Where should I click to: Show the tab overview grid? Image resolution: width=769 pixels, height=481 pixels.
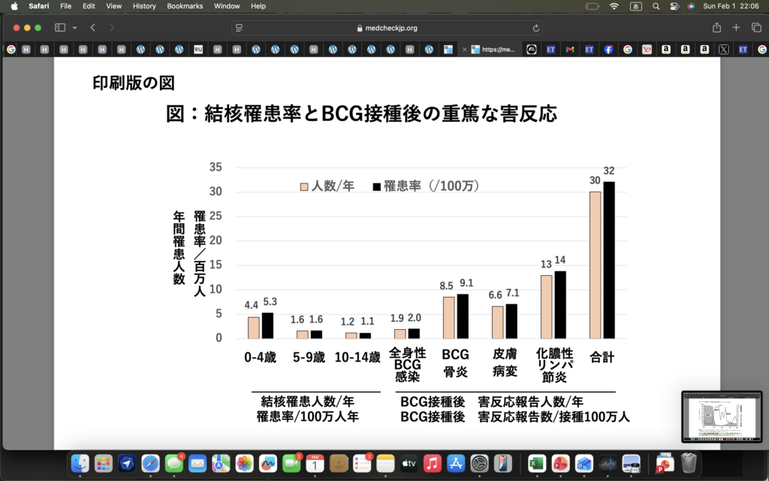coord(755,28)
